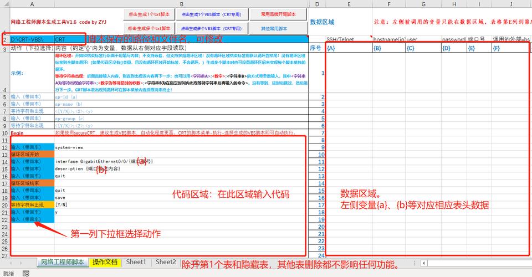Viewport: 532px width, 277px height.
Task: Select the D:\CRT-VBS\ path cell
Action: (32, 39)
